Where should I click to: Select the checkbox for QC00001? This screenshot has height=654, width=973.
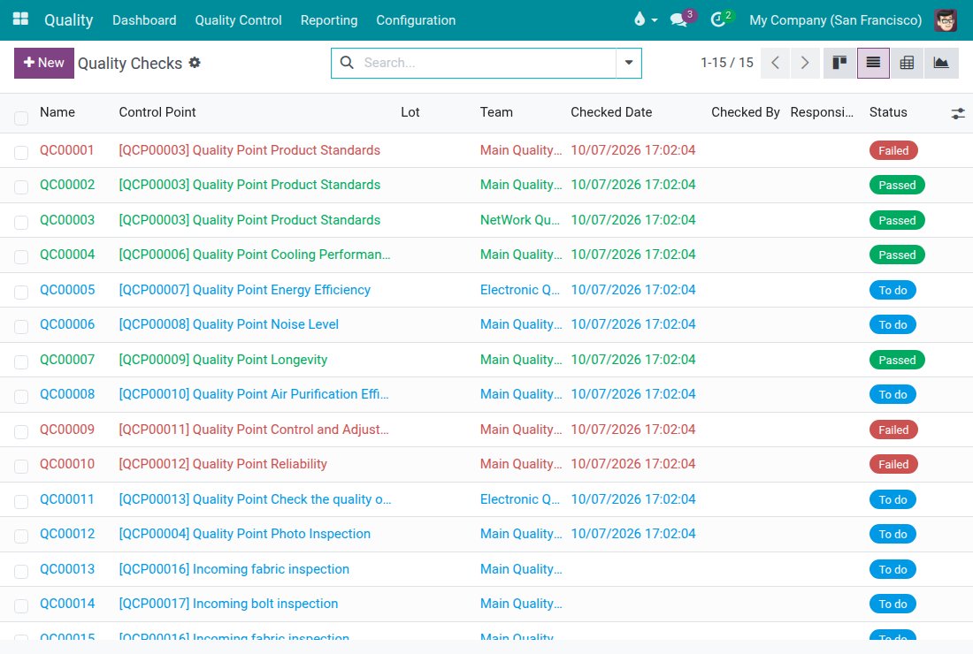pos(21,153)
